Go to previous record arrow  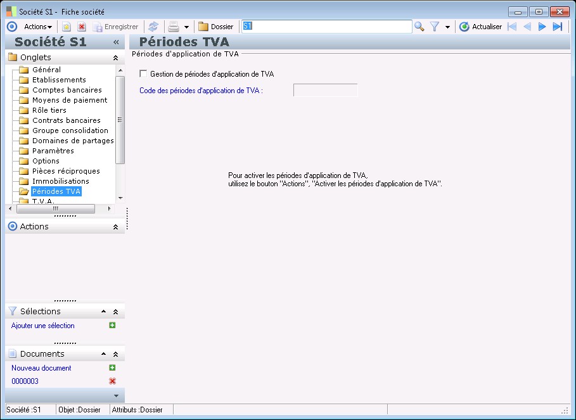pos(527,27)
